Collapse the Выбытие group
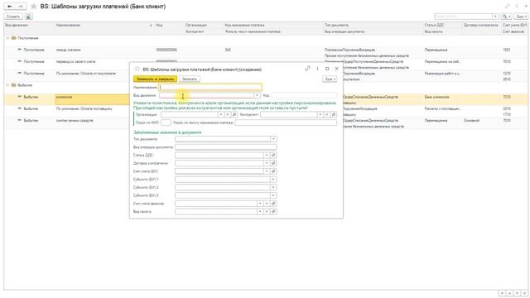This screenshot has width=530, height=298. 7,85
